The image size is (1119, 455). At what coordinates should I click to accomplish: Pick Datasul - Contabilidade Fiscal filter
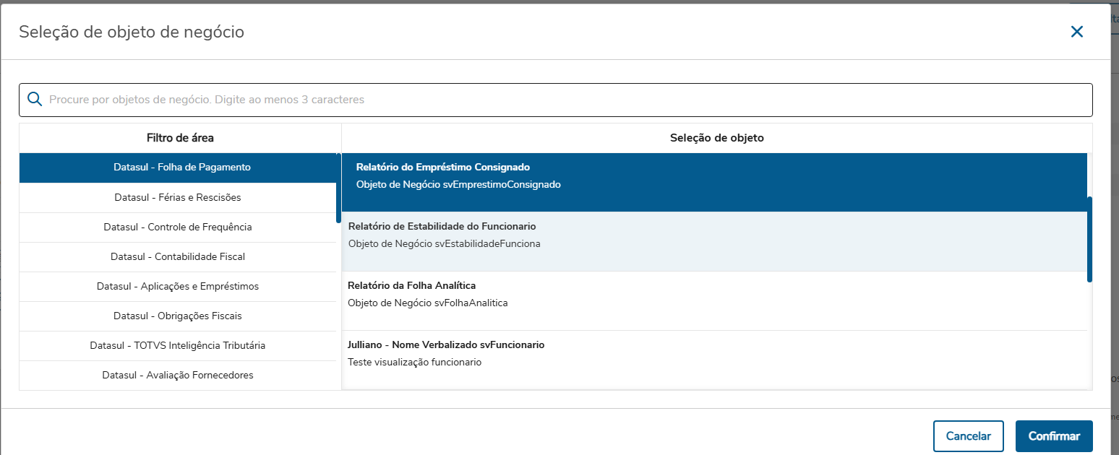(178, 256)
